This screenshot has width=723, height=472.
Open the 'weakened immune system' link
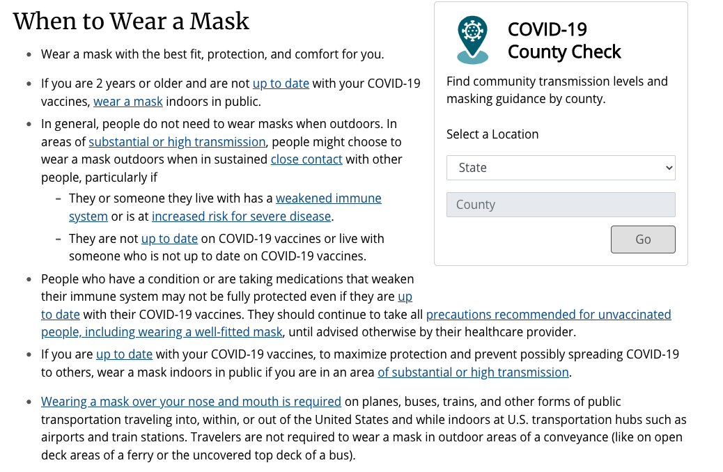pos(328,198)
